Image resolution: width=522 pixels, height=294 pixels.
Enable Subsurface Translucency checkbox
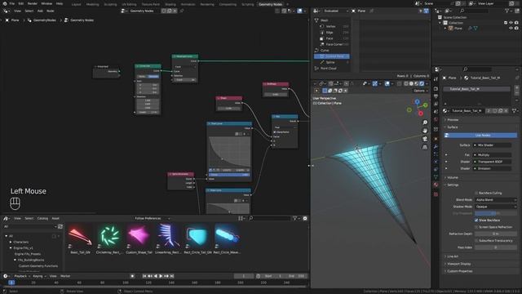coord(476,241)
